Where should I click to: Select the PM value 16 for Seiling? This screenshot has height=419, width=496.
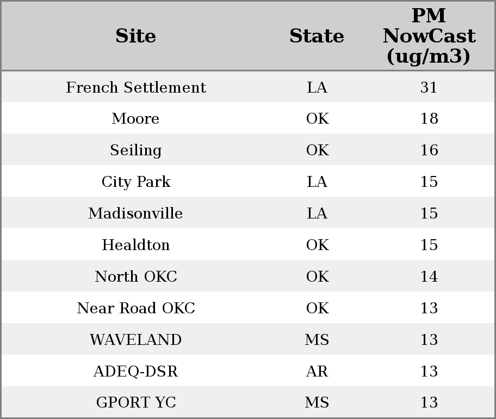(429, 150)
